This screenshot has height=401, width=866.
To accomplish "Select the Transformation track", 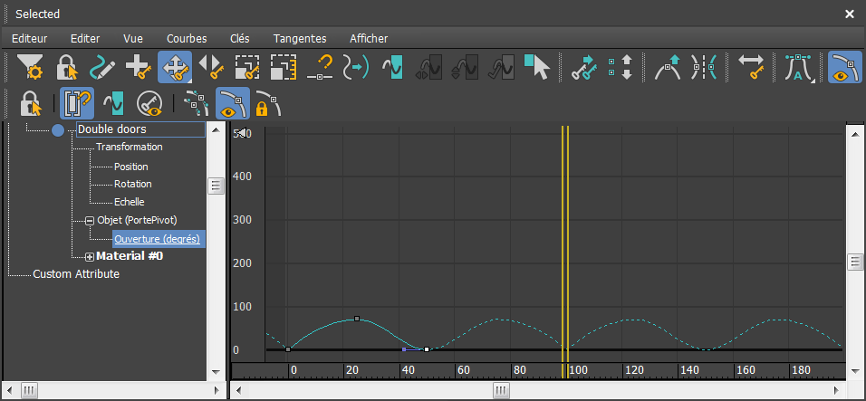I will click(x=130, y=148).
